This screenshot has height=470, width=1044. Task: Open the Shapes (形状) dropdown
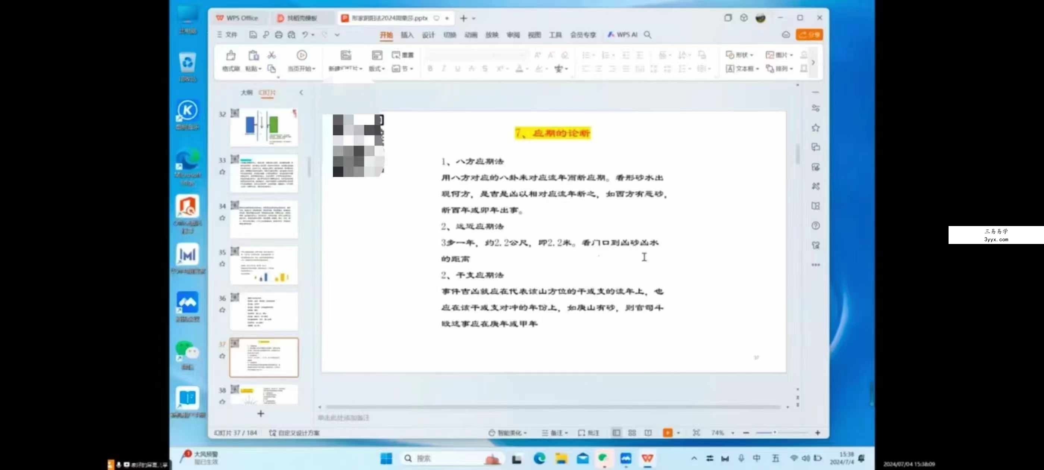(740, 55)
